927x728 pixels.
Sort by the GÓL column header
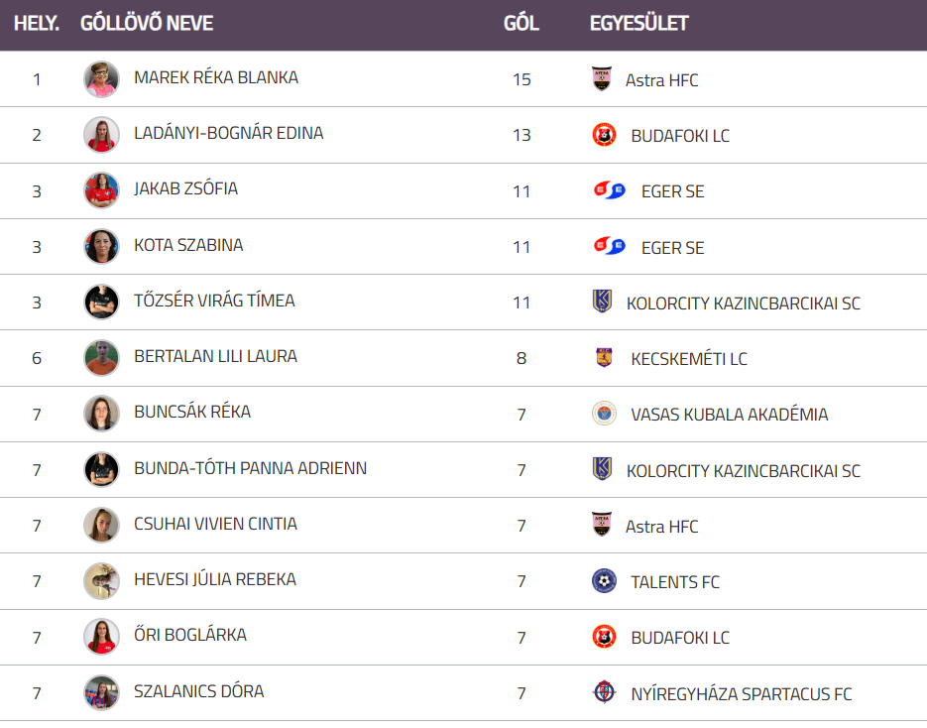click(521, 24)
